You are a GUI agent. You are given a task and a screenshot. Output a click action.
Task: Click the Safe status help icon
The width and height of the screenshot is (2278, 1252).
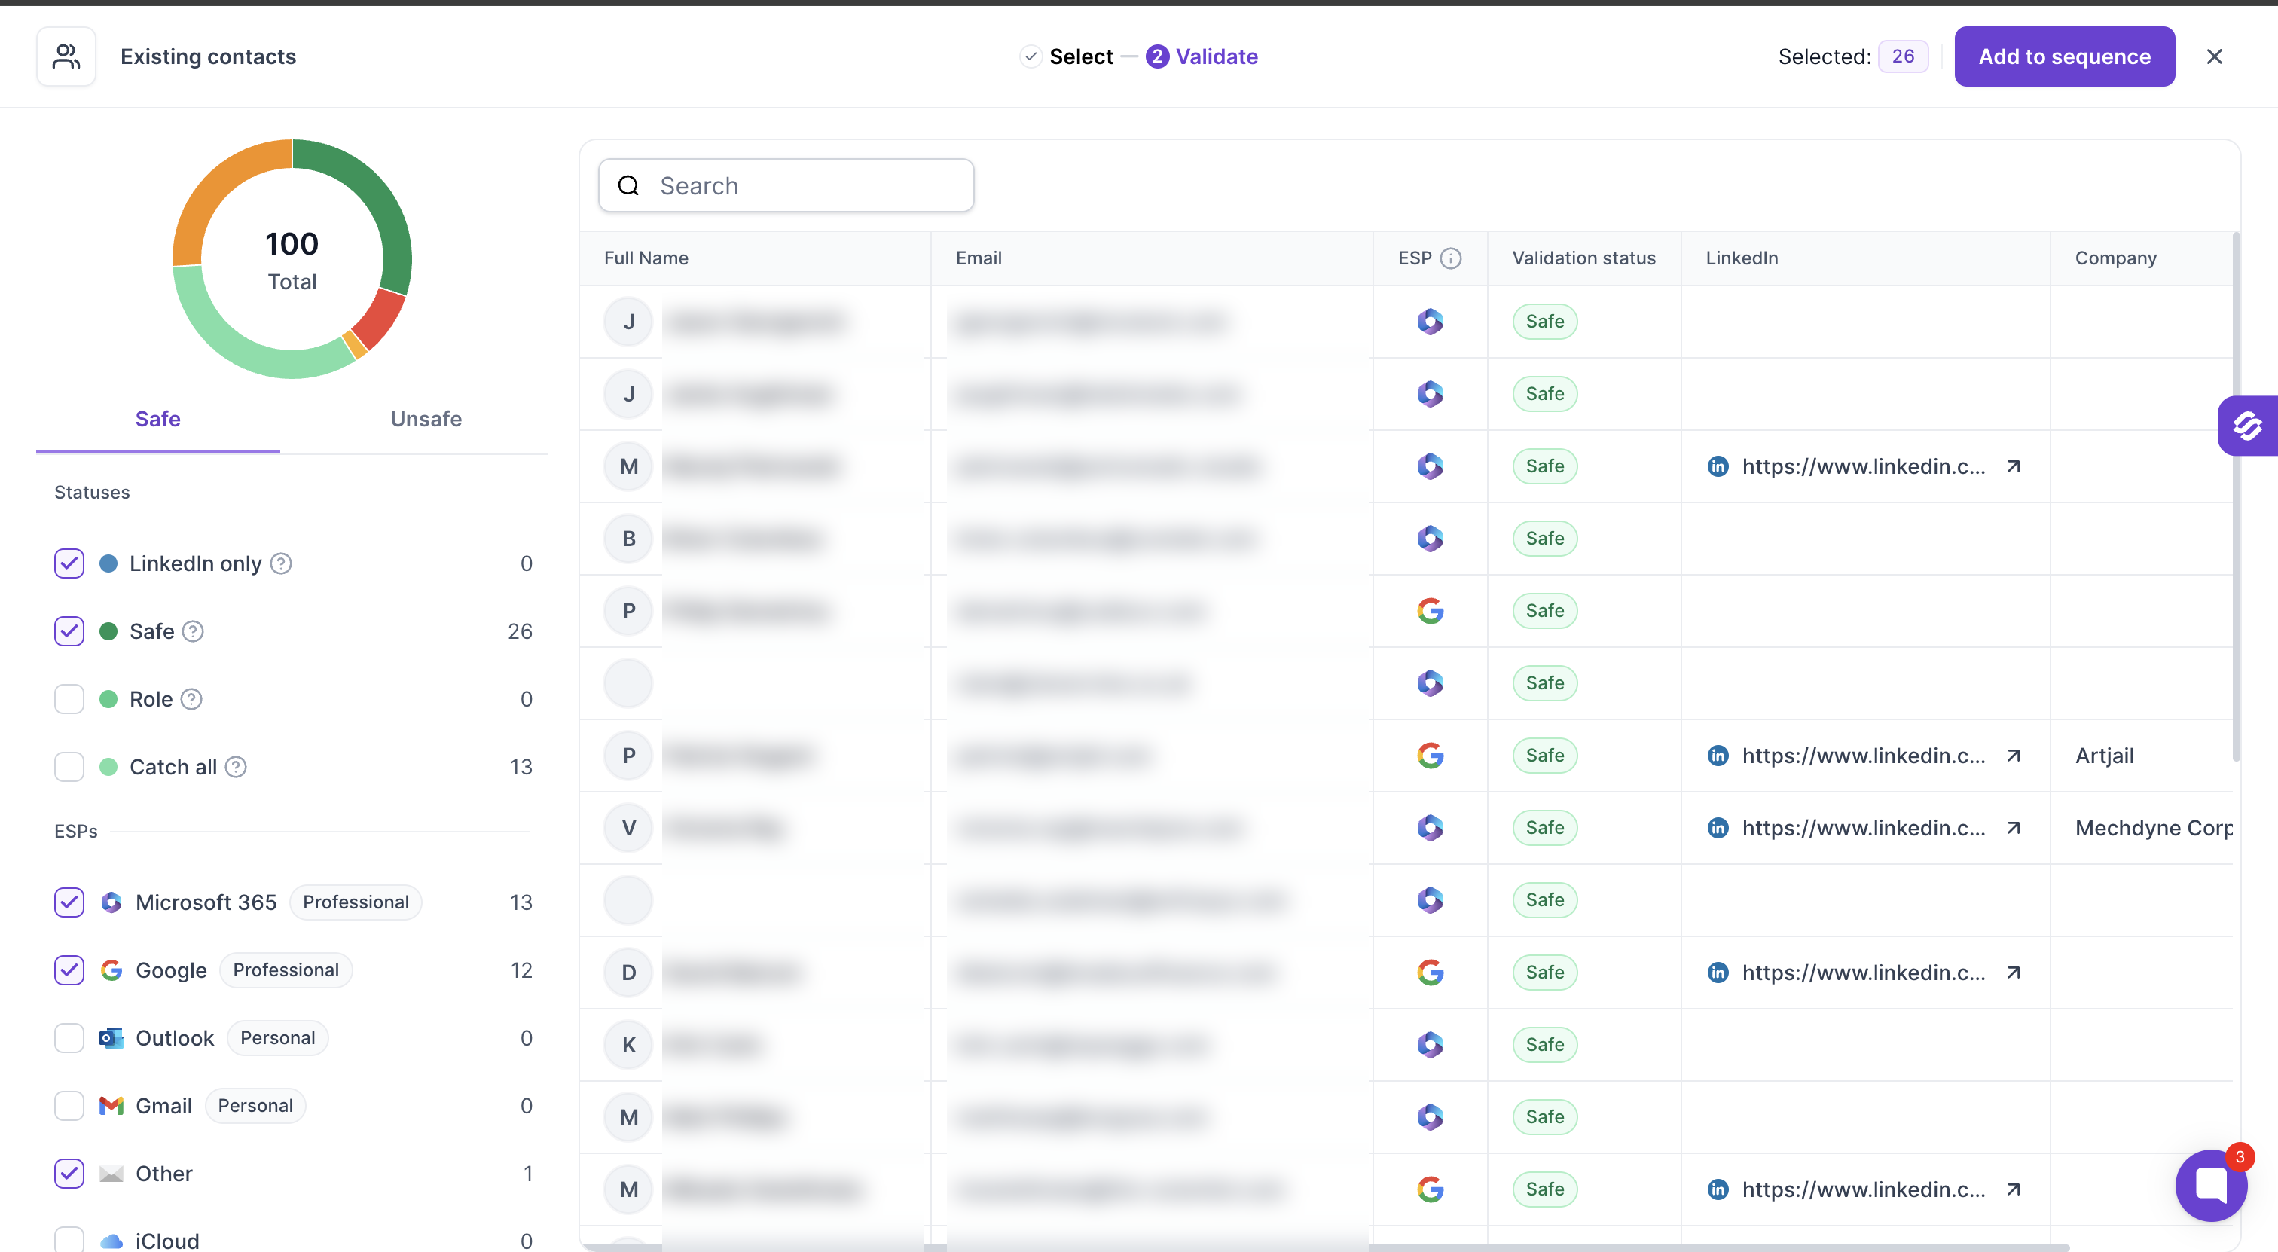click(x=193, y=631)
